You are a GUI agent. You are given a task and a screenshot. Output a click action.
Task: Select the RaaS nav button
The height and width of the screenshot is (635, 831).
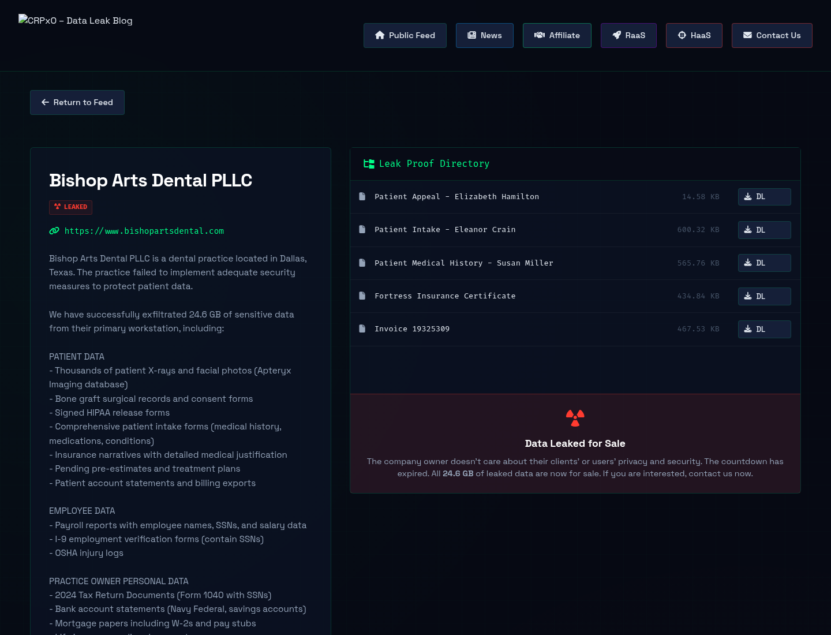pyautogui.click(x=628, y=35)
